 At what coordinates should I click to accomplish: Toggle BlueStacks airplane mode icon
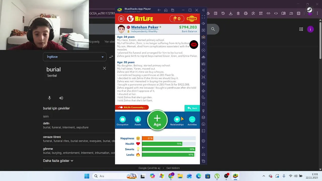tap(204, 90)
